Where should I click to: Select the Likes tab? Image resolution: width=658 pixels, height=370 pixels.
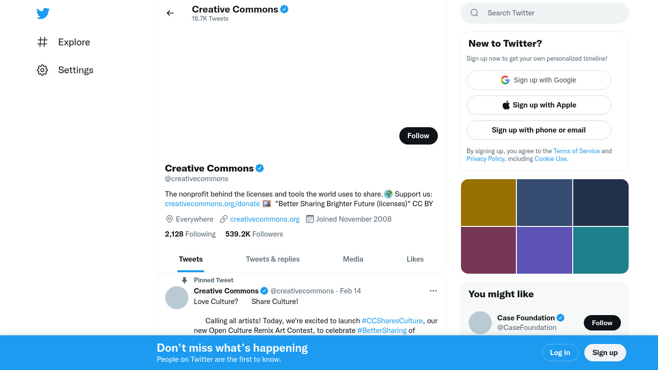click(x=415, y=259)
